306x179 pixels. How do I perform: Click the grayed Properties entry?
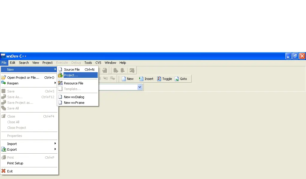click(29, 136)
